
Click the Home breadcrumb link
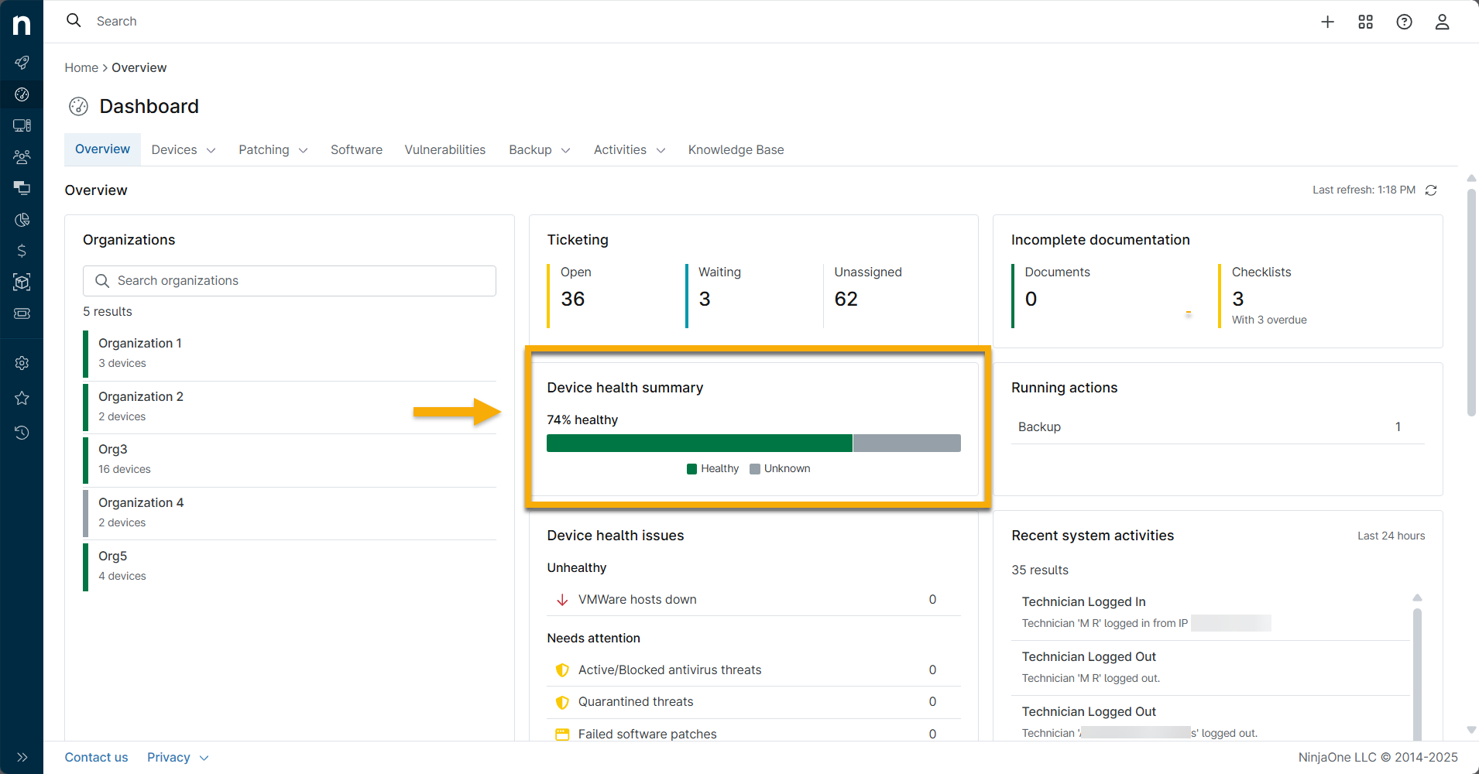pos(81,68)
